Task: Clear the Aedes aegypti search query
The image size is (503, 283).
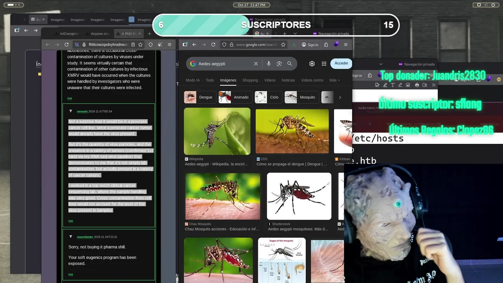Action: point(256,64)
